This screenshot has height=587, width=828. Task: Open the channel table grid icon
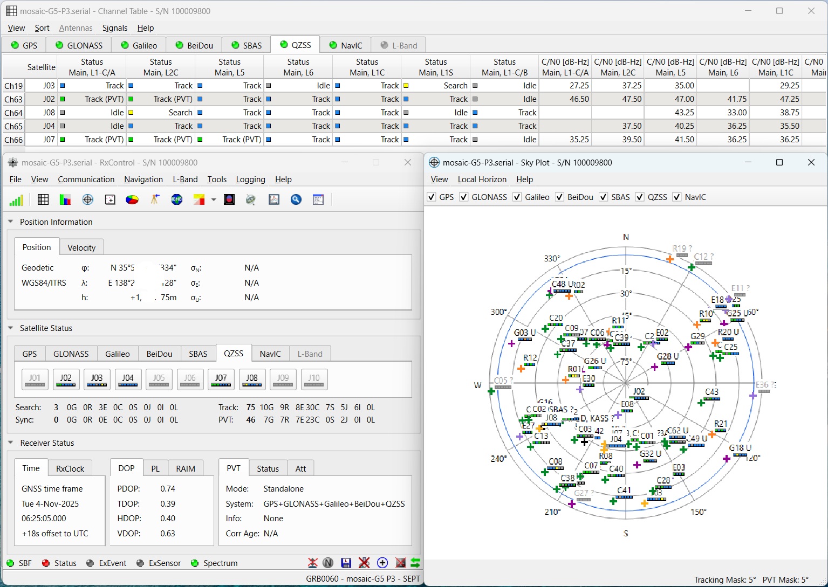pos(43,200)
